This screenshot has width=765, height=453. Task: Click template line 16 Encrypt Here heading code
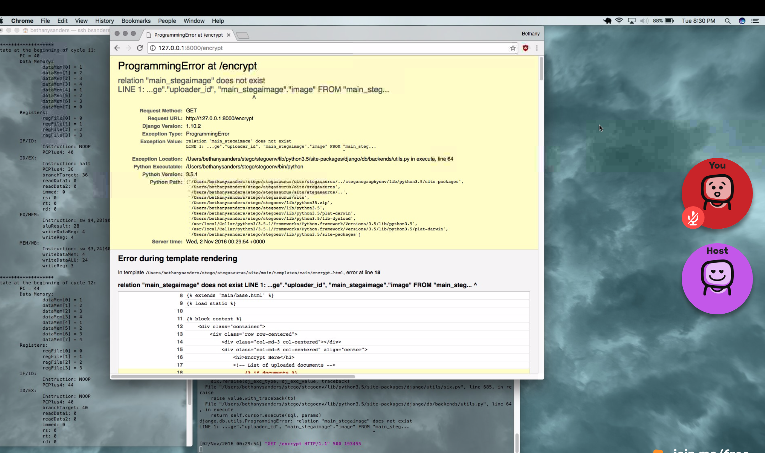click(x=264, y=357)
